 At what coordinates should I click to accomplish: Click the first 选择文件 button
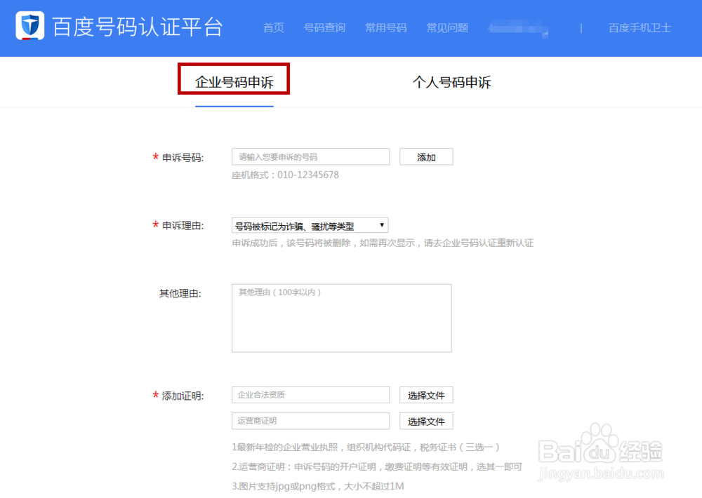pos(426,395)
